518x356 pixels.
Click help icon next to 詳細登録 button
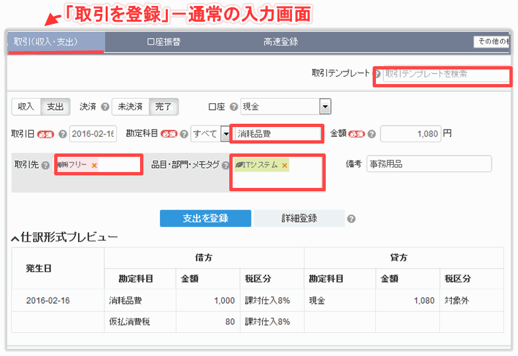point(351,218)
